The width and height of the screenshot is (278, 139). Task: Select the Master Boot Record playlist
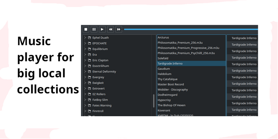point(191,85)
